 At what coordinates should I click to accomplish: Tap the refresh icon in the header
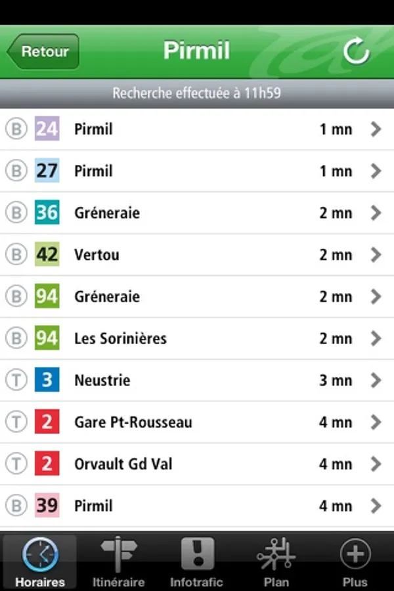(357, 52)
